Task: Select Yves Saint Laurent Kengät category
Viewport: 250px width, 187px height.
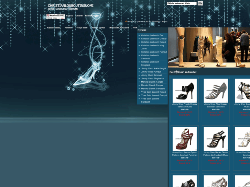Action: 153,92
